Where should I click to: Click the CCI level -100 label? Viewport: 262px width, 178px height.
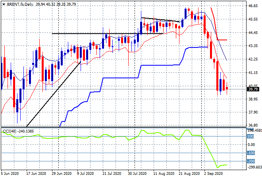(251, 153)
